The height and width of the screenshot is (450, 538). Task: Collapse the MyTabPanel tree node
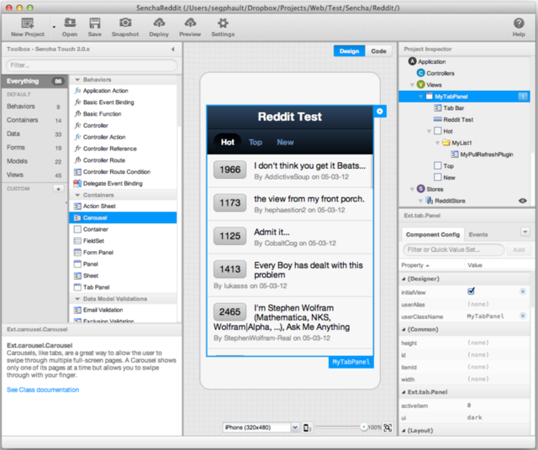point(420,97)
